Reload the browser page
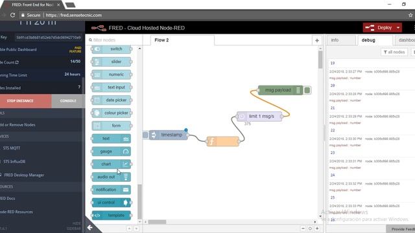The width and height of the screenshot is (415, 233). click(x=13, y=15)
